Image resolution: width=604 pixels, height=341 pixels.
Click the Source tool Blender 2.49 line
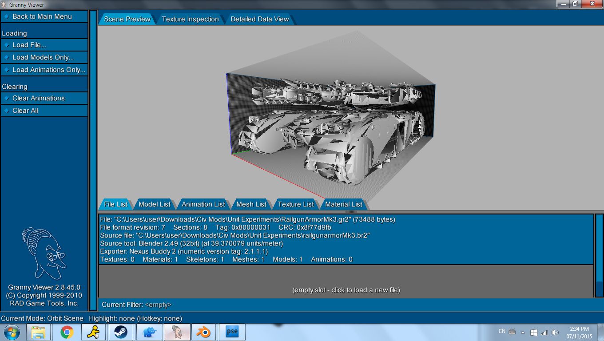coord(191,243)
